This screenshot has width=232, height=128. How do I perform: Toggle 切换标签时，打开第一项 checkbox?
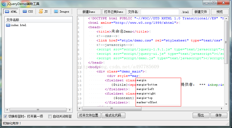pos(6,116)
